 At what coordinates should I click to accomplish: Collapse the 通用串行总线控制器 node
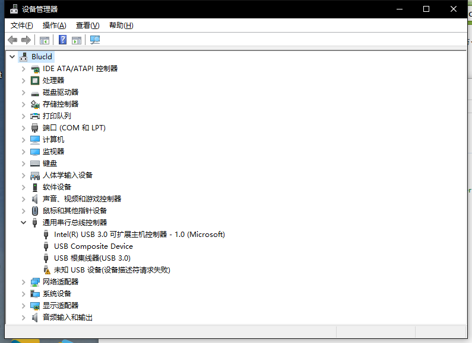(x=24, y=223)
